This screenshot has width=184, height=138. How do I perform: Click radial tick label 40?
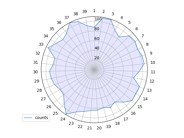pyautogui.click(x=97, y=48)
